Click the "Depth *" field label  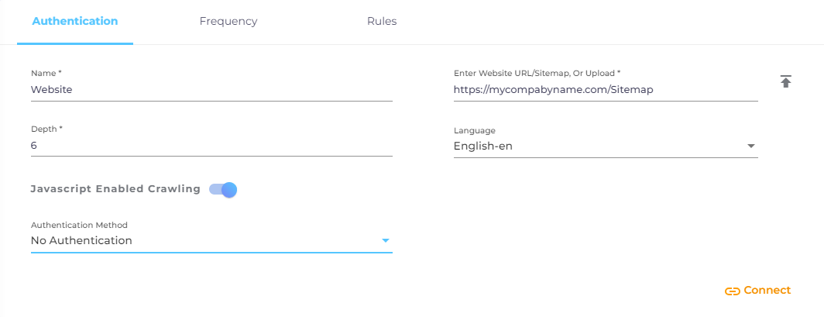click(x=47, y=129)
